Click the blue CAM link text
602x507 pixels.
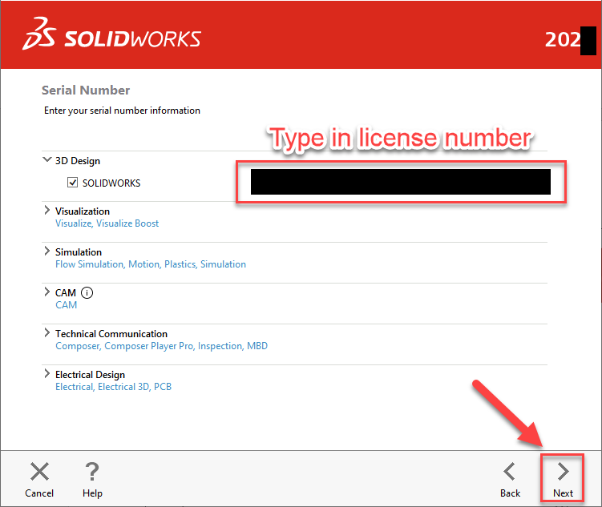pyautogui.click(x=66, y=305)
